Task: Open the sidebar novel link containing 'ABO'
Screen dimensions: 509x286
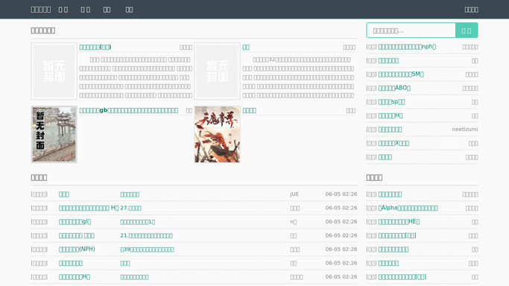Action: point(394,88)
